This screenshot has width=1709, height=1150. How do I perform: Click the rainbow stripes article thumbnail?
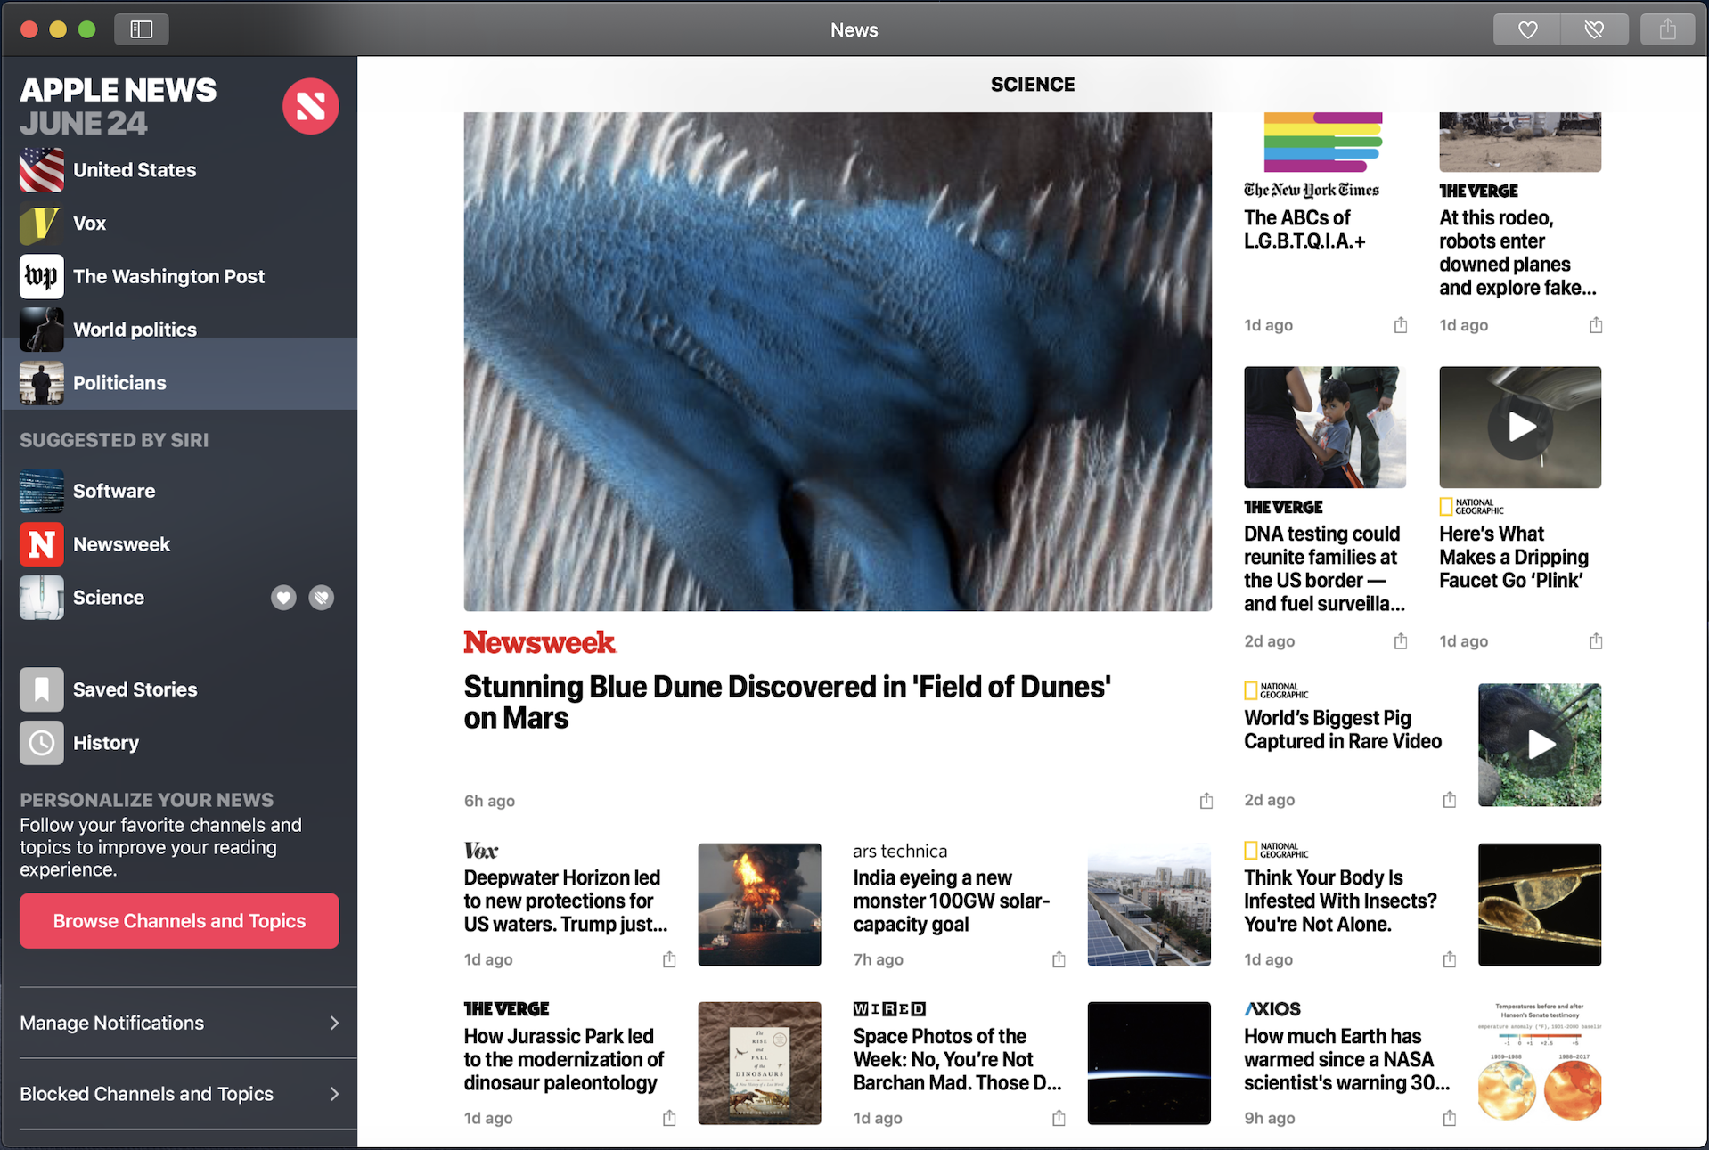pyautogui.click(x=1323, y=143)
